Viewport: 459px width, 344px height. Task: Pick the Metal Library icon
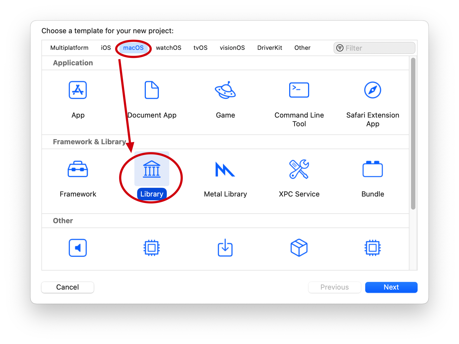(x=225, y=169)
